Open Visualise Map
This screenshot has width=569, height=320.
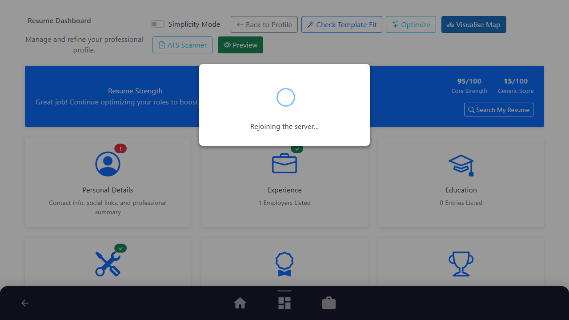[474, 24]
